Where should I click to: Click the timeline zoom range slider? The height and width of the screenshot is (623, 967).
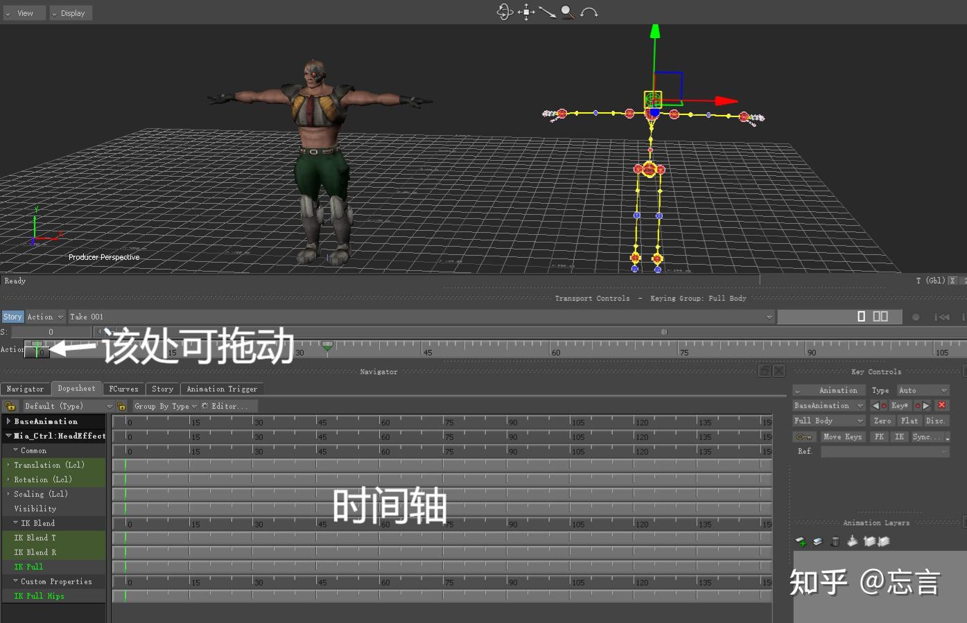coord(663,332)
